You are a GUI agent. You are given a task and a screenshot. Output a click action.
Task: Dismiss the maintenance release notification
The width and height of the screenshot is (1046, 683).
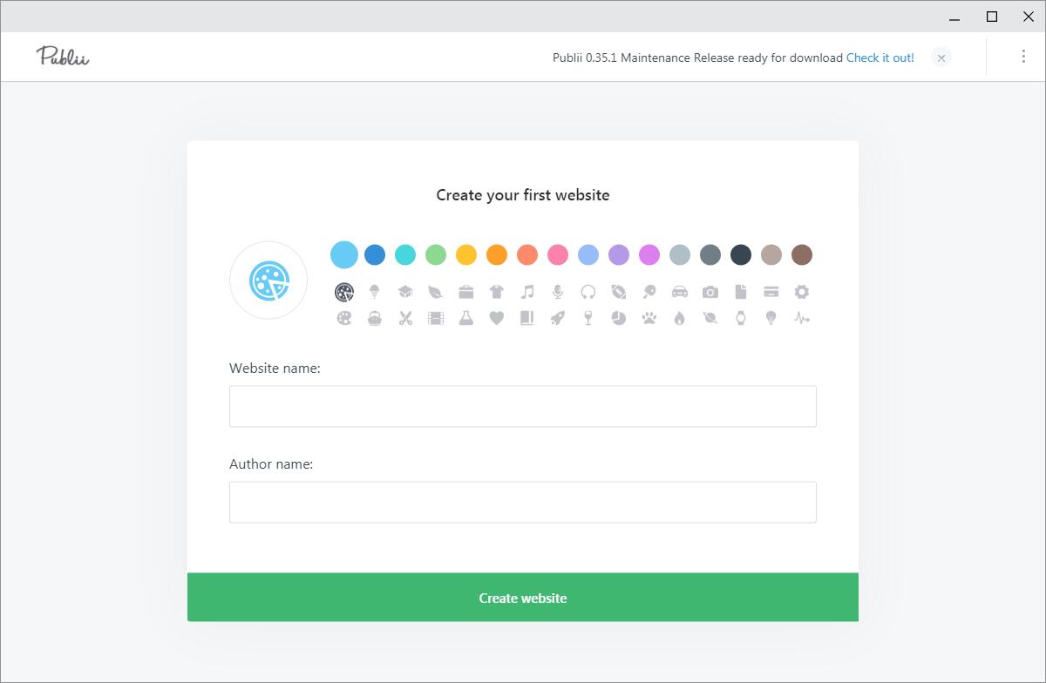coord(941,57)
